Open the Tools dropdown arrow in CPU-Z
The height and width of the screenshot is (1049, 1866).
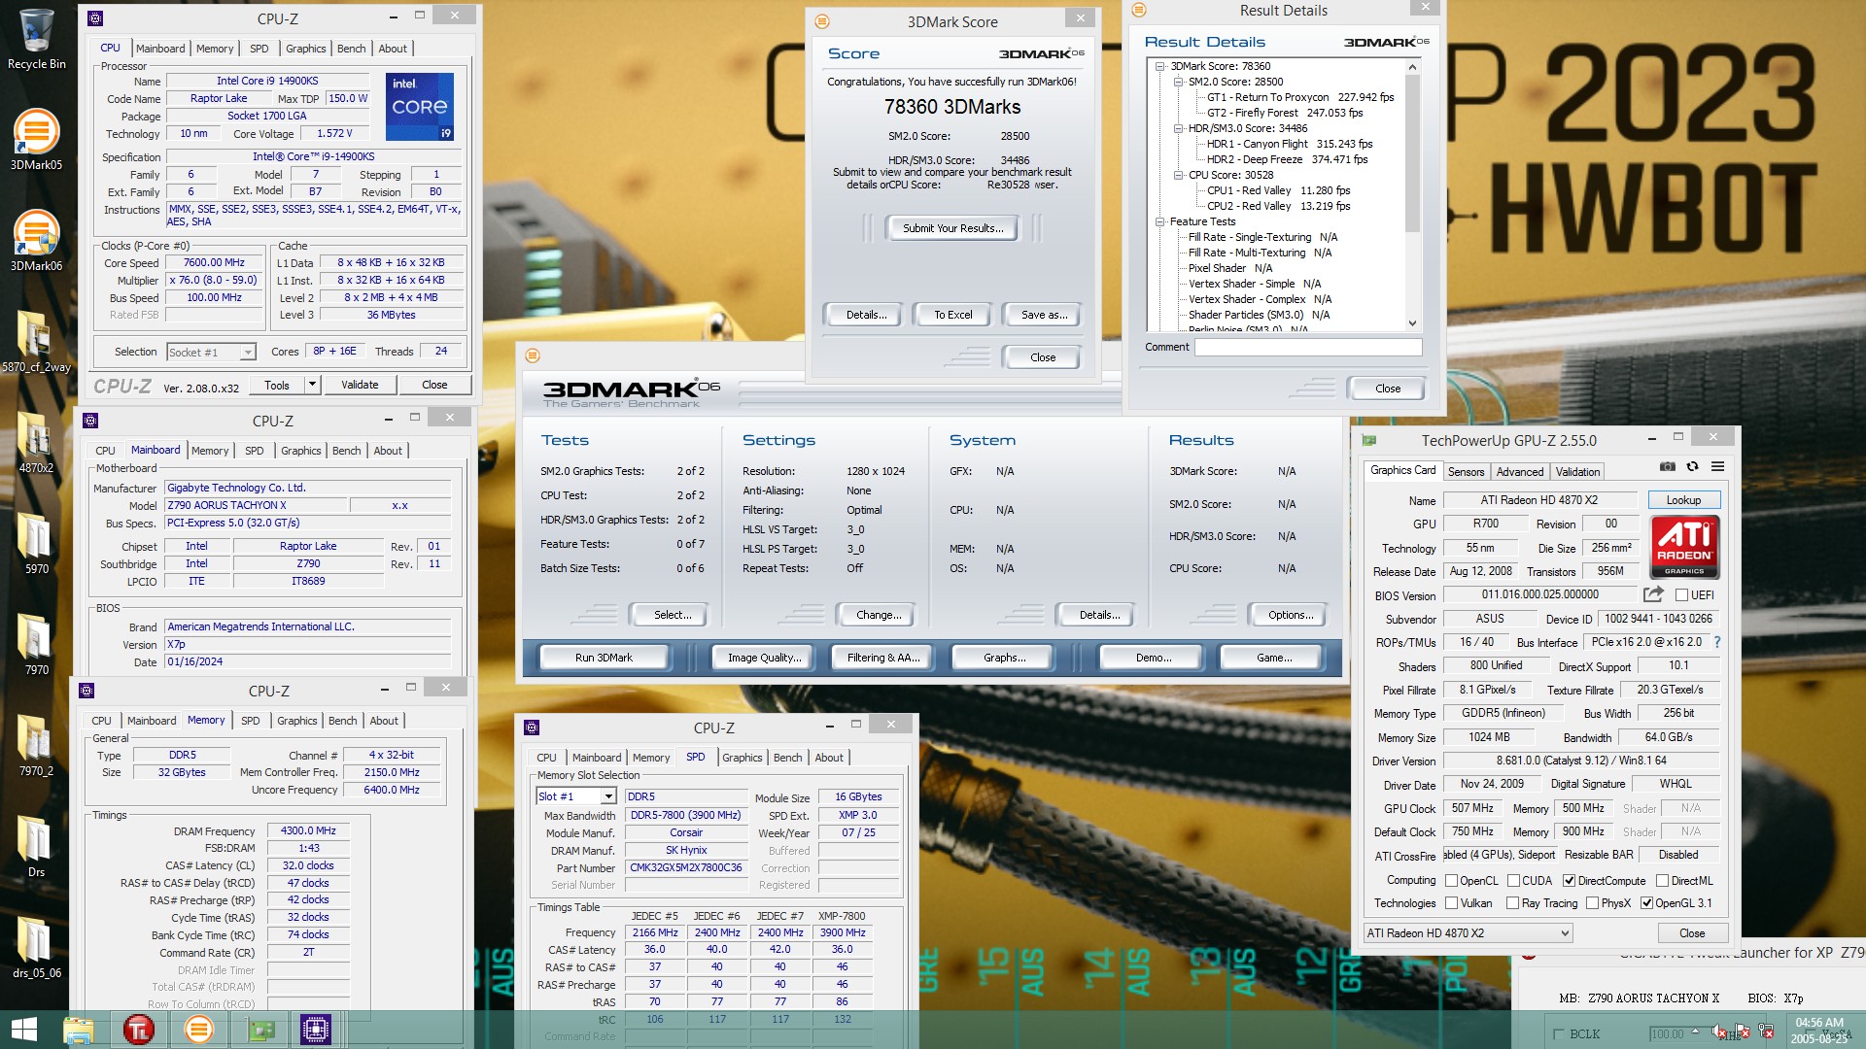[312, 385]
